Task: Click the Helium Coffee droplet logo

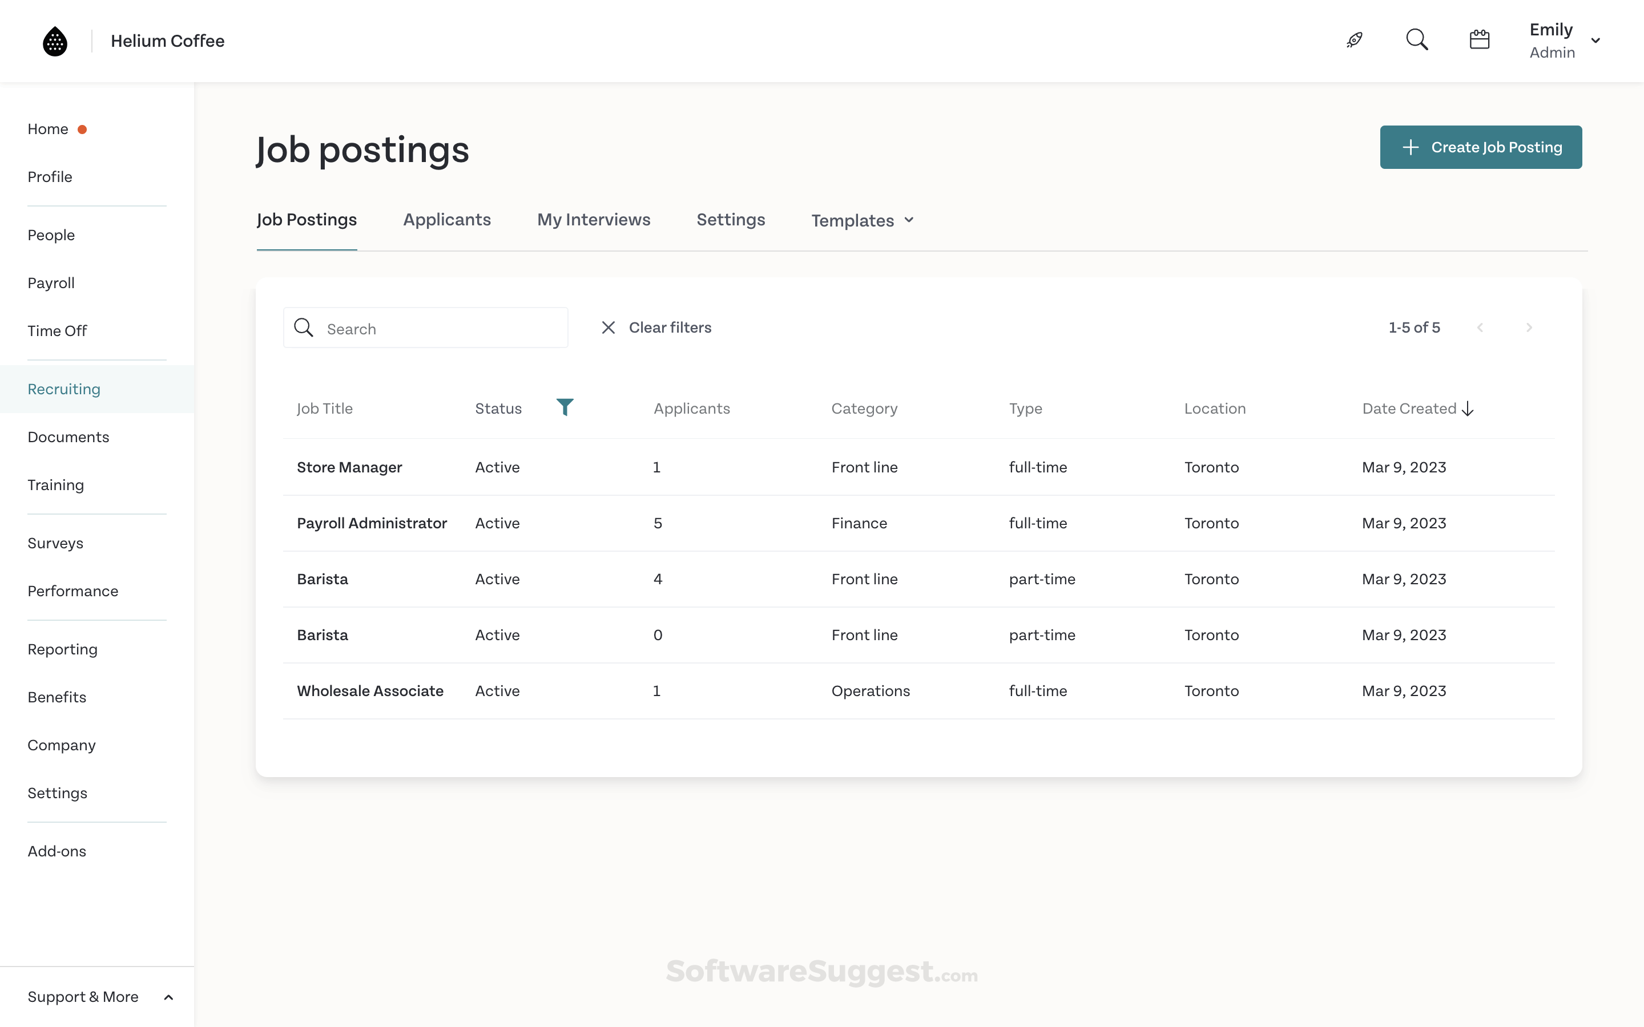Action: (55, 42)
